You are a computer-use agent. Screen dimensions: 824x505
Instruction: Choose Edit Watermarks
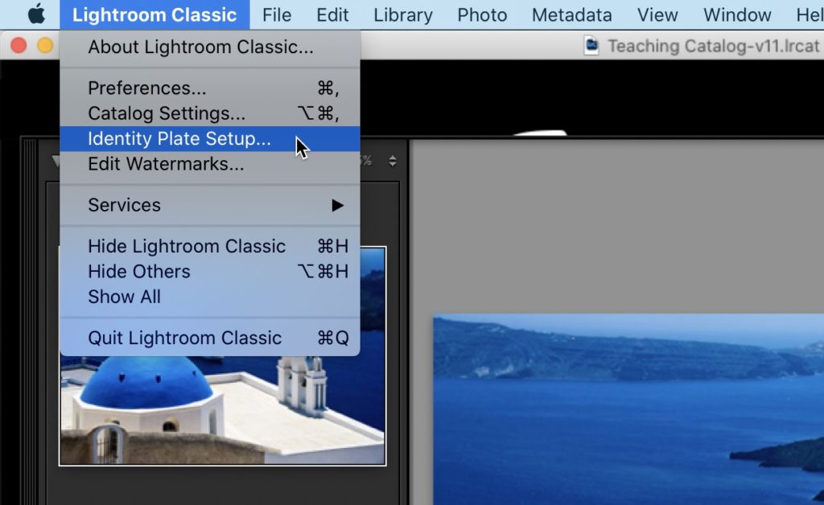click(210, 164)
